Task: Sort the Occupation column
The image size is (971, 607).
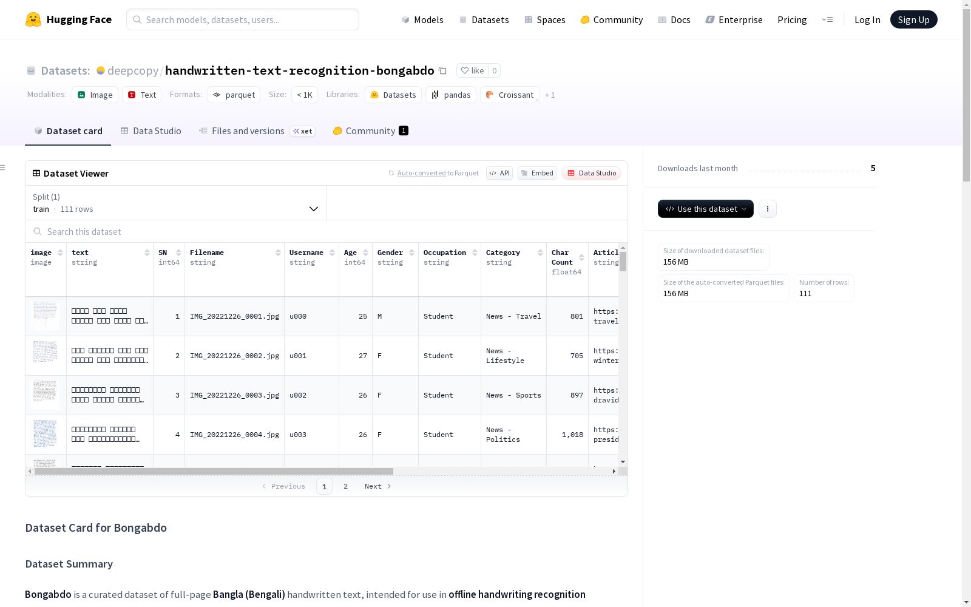Action: point(475,253)
